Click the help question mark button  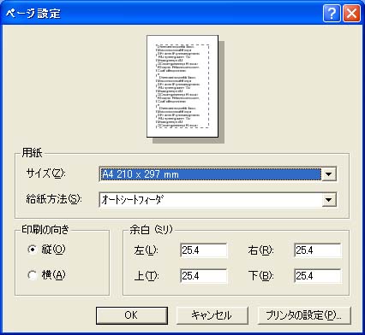332,14
